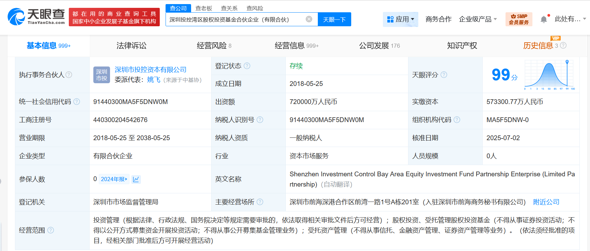Click the 附近公司 link
590x251 pixels.
(546, 202)
